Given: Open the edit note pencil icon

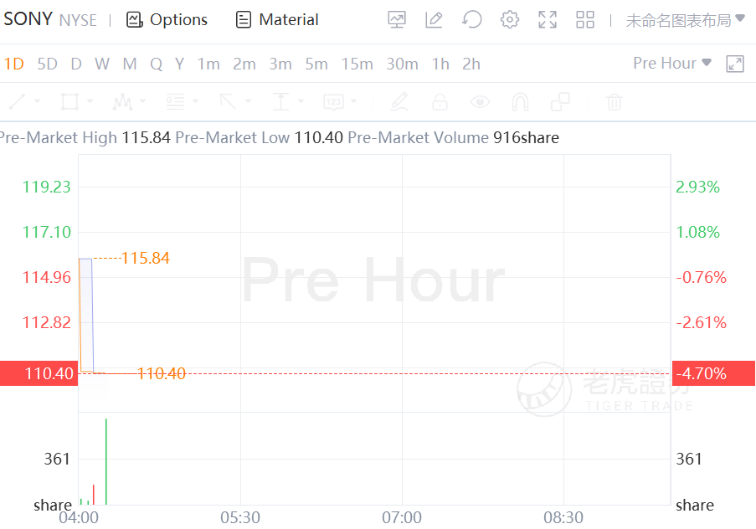Looking at the screenshot, I should [x=434, y=19].
